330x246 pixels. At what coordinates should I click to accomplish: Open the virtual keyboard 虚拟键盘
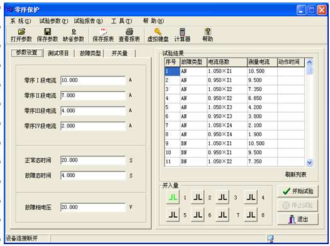click(x=158, y=35)
